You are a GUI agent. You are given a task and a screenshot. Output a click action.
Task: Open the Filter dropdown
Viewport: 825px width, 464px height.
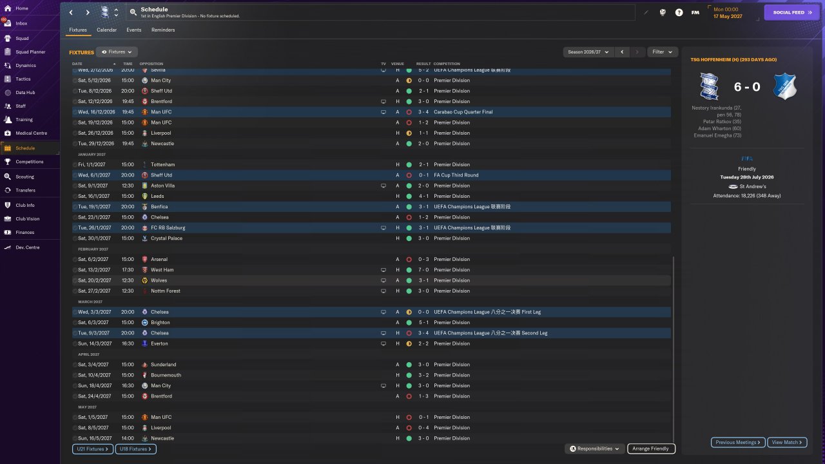click(662, 52)
